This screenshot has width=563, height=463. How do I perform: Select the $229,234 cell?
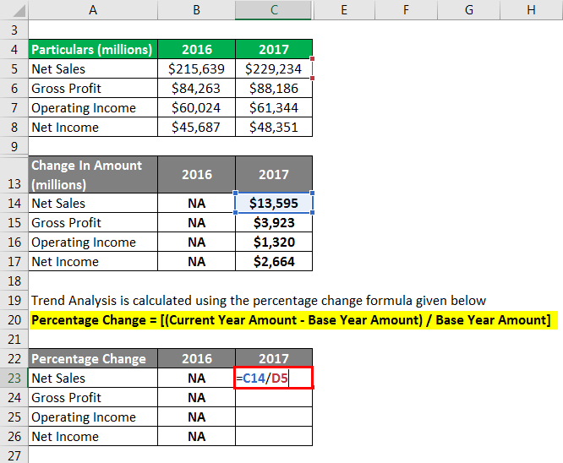click(x=274, y=68)
